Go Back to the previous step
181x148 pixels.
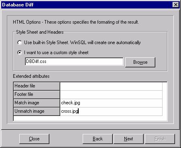point(98,139)
